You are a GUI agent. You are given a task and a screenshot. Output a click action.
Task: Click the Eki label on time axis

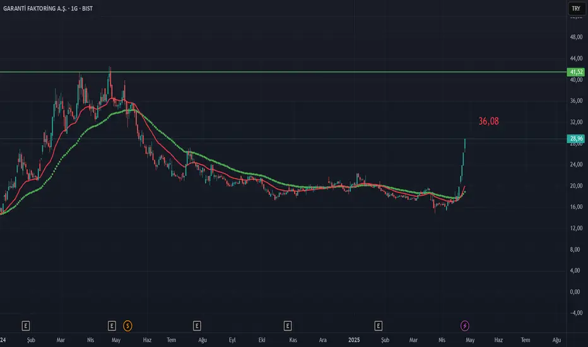262,340
